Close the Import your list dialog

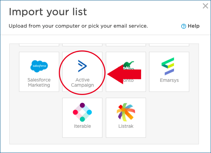pyautogui.click(x=205, y=6)
